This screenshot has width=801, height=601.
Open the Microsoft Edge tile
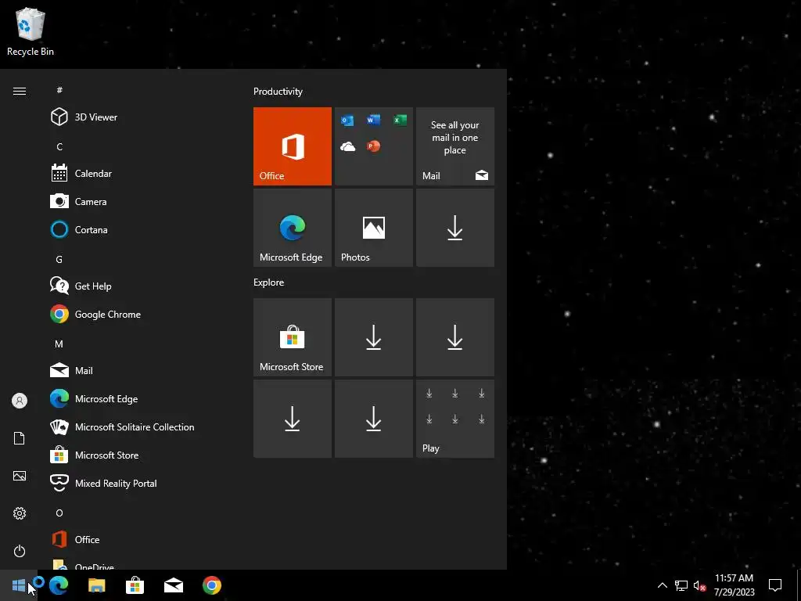pyautogui.click(x=293, y=228)
